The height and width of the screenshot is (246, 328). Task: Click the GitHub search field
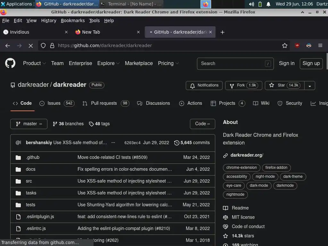coord(235,64)
